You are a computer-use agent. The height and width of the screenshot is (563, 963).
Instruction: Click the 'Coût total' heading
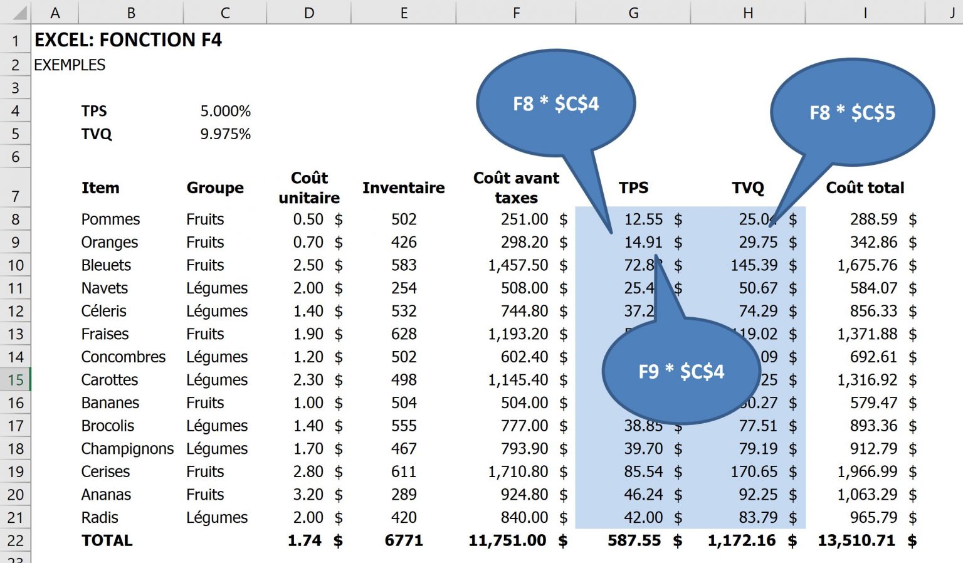865,187
